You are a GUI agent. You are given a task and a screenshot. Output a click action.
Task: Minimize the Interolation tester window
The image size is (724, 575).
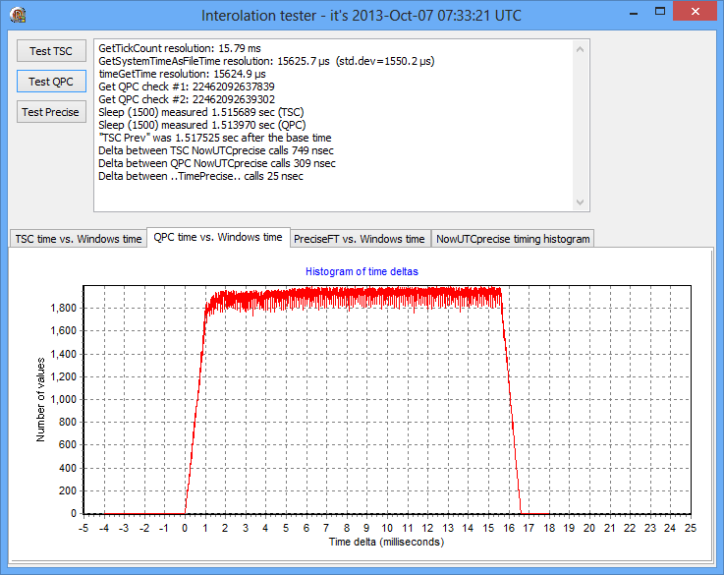(x=634, y=13)
